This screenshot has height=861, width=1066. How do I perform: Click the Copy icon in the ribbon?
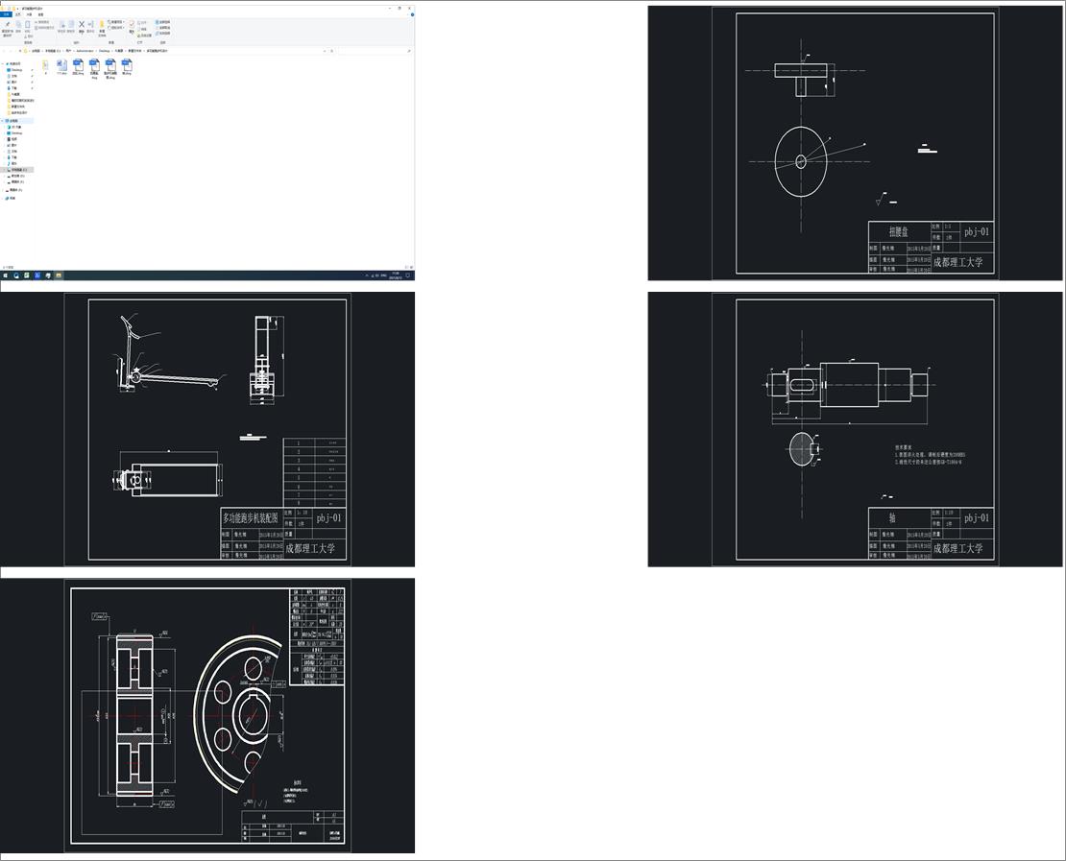(18, 24)
